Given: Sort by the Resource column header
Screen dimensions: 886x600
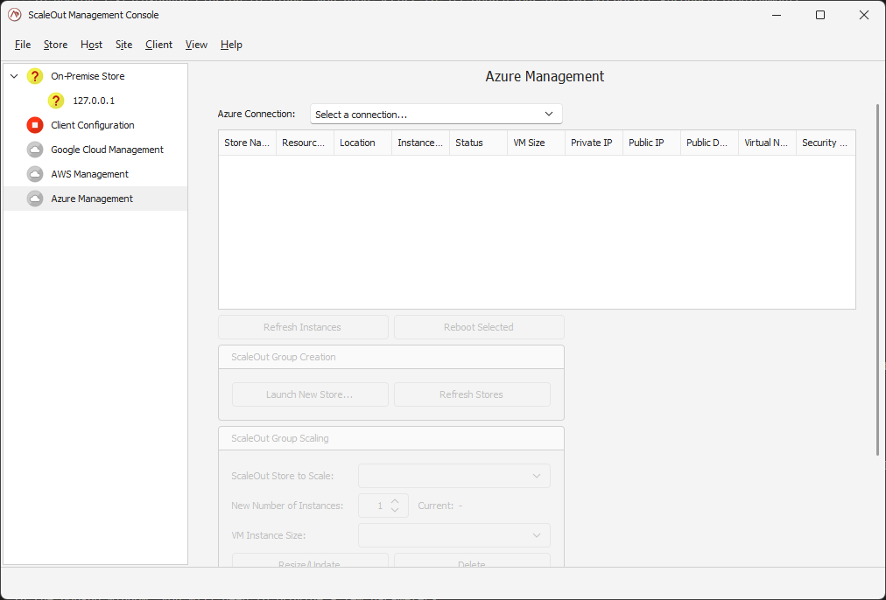Looking at the screenshot, I should (306, 143).
